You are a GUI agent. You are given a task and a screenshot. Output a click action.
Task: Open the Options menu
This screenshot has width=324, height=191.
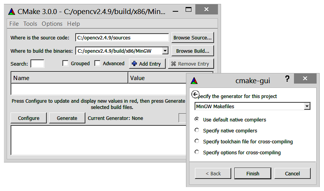click(x=52, y=24)
